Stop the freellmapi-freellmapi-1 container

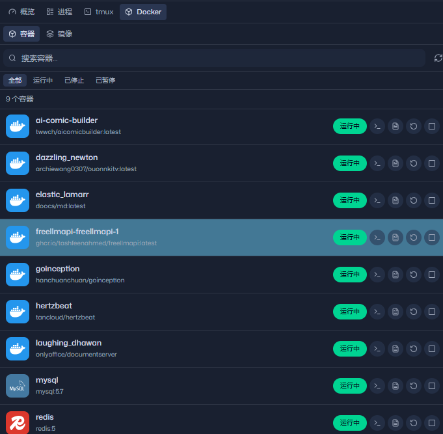pyautogui.click(x=432, y=237)
